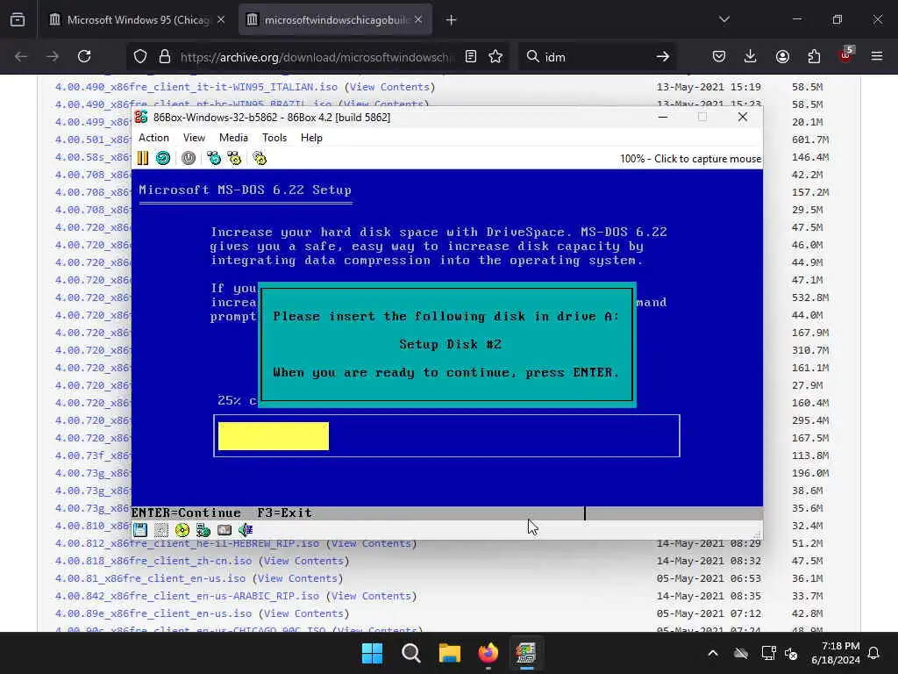This screenshot has width=898, height=674.
Task: Click View Contents for WIN95_ITALIAN.iso
Action: click(x=389, y=87)
